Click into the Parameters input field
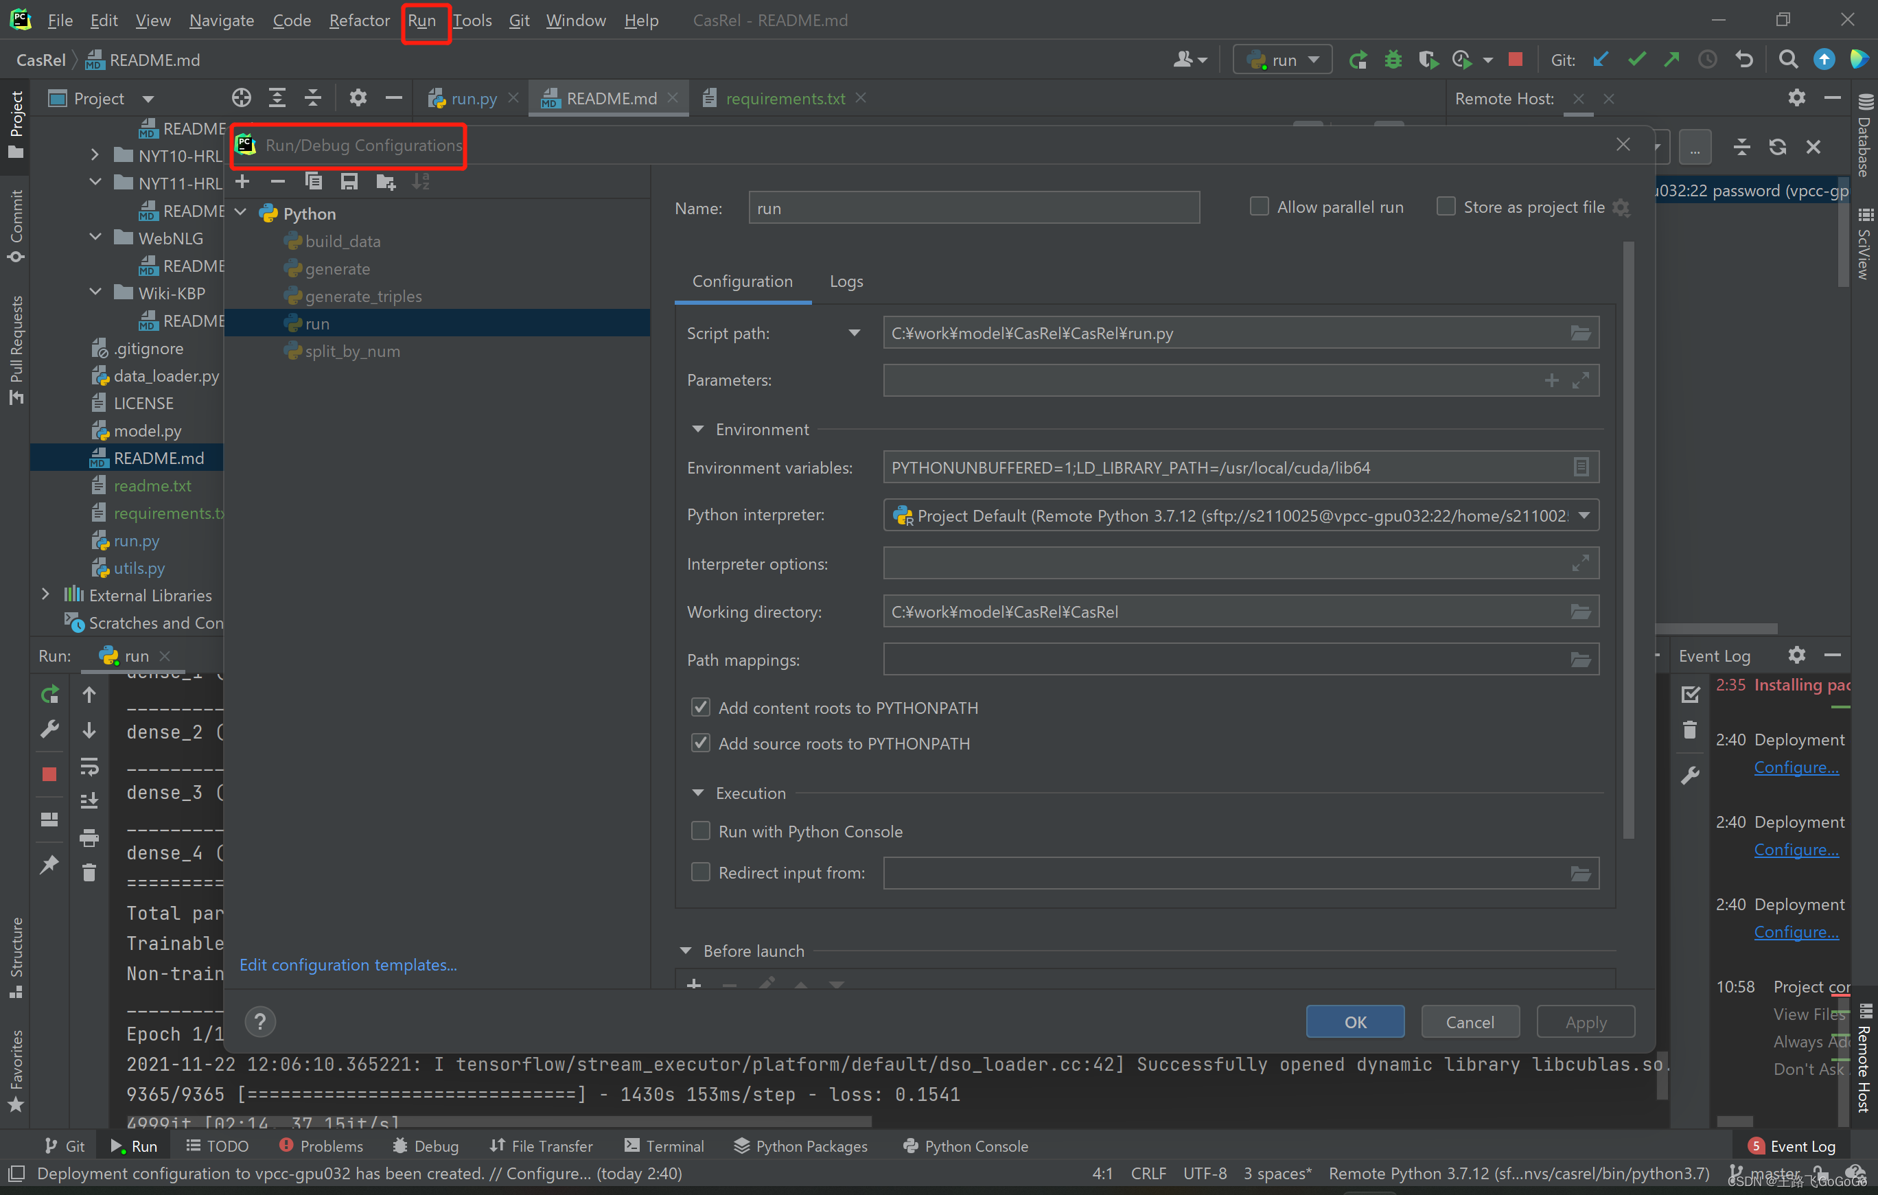 click(x=1209, y=381)
